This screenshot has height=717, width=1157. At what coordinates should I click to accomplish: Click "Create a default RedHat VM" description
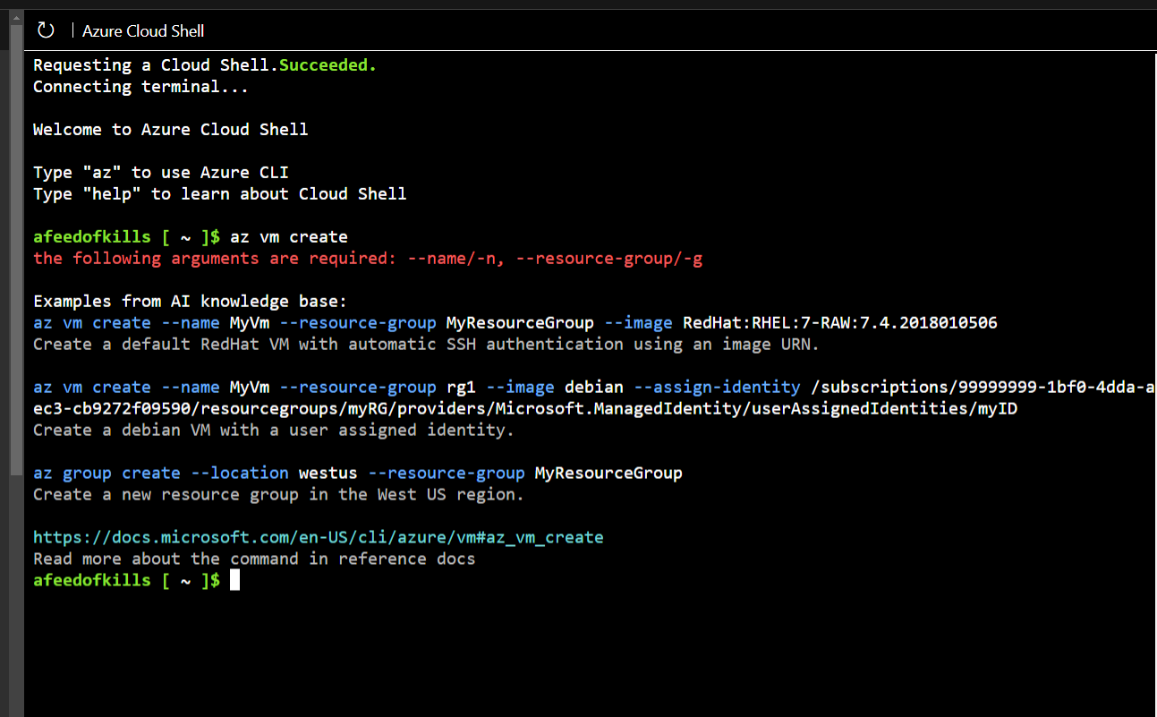tap(427, 344)
